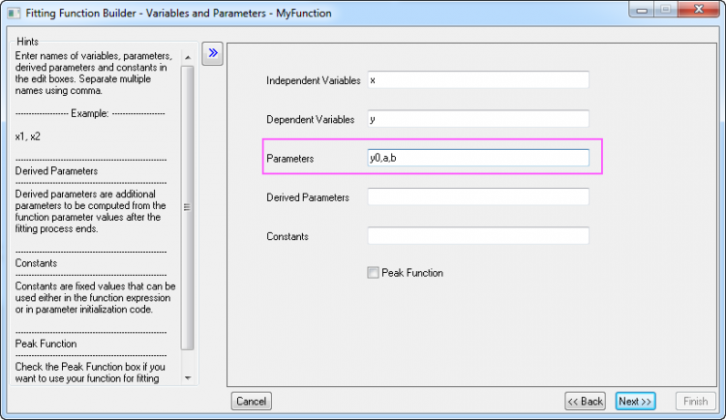Screen dimensions: 726x420
Task: Click Hints scrollbar down arrow
Action: pyautogui.click(x=188, y=377)
